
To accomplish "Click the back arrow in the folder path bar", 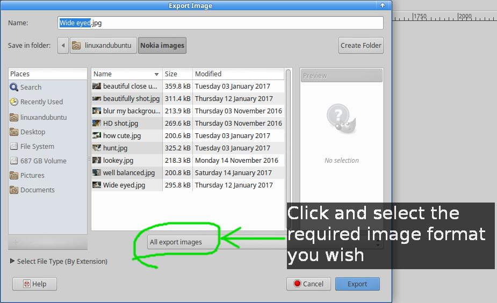I will [x=63, y=45].
